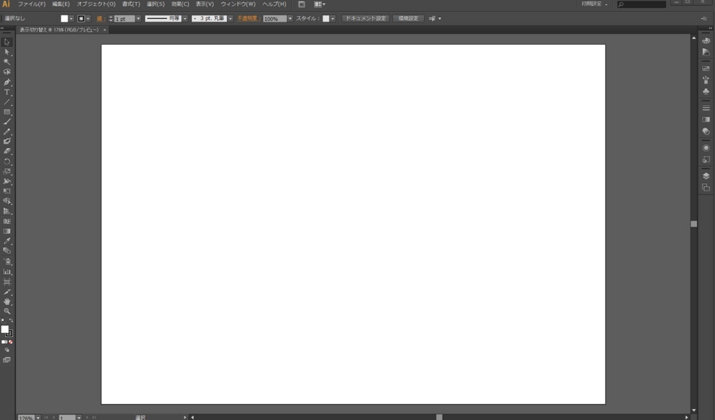The image size is (715, 420).
Task: Open the Graphic Styles panel icon
Action: click(706, 160)
